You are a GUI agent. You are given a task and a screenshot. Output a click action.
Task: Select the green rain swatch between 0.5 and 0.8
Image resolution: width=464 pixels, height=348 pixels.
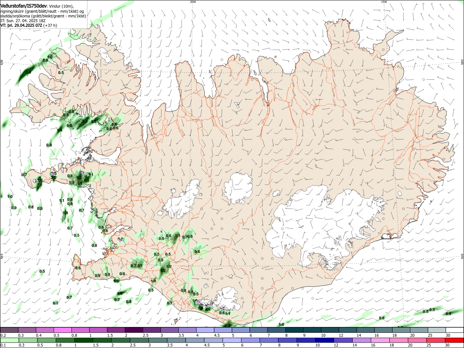tap(46, 340)
